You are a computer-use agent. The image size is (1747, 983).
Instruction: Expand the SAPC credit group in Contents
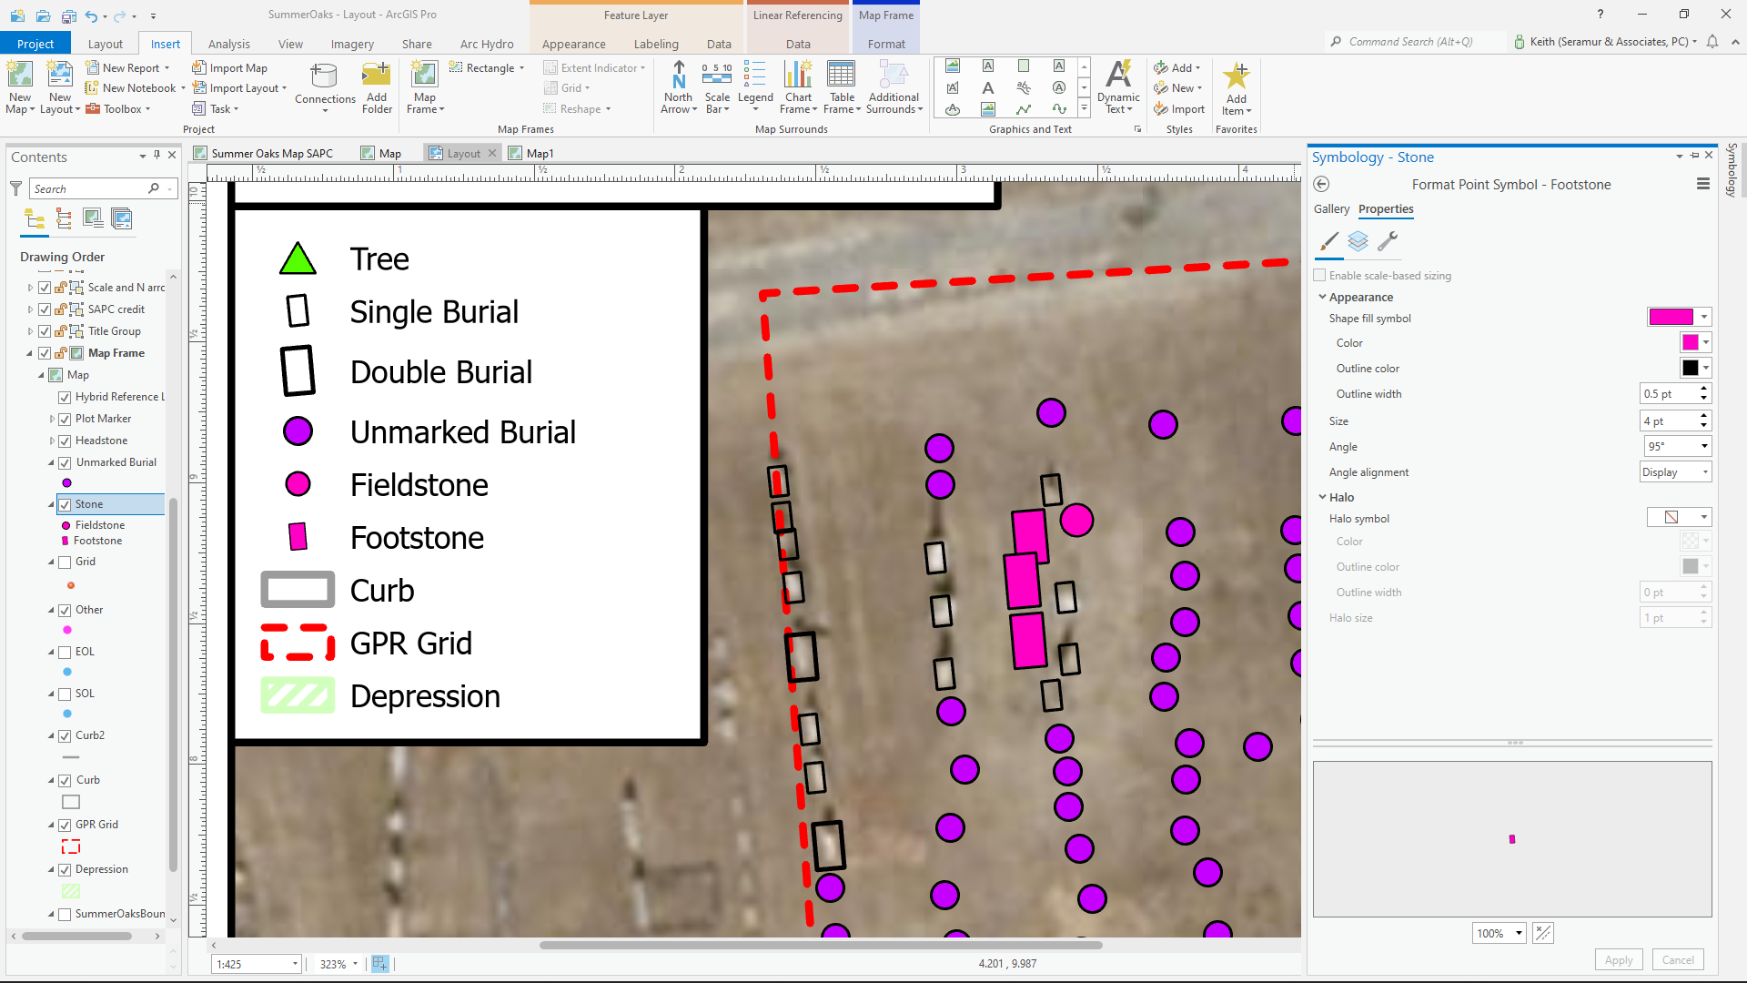(x=30, y=309)
